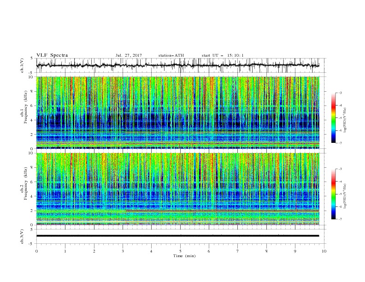Viewport: 365px width, 282px height.
Task: Click the ch.2 frequency spectrogram panel
Action: coord(177,189)
